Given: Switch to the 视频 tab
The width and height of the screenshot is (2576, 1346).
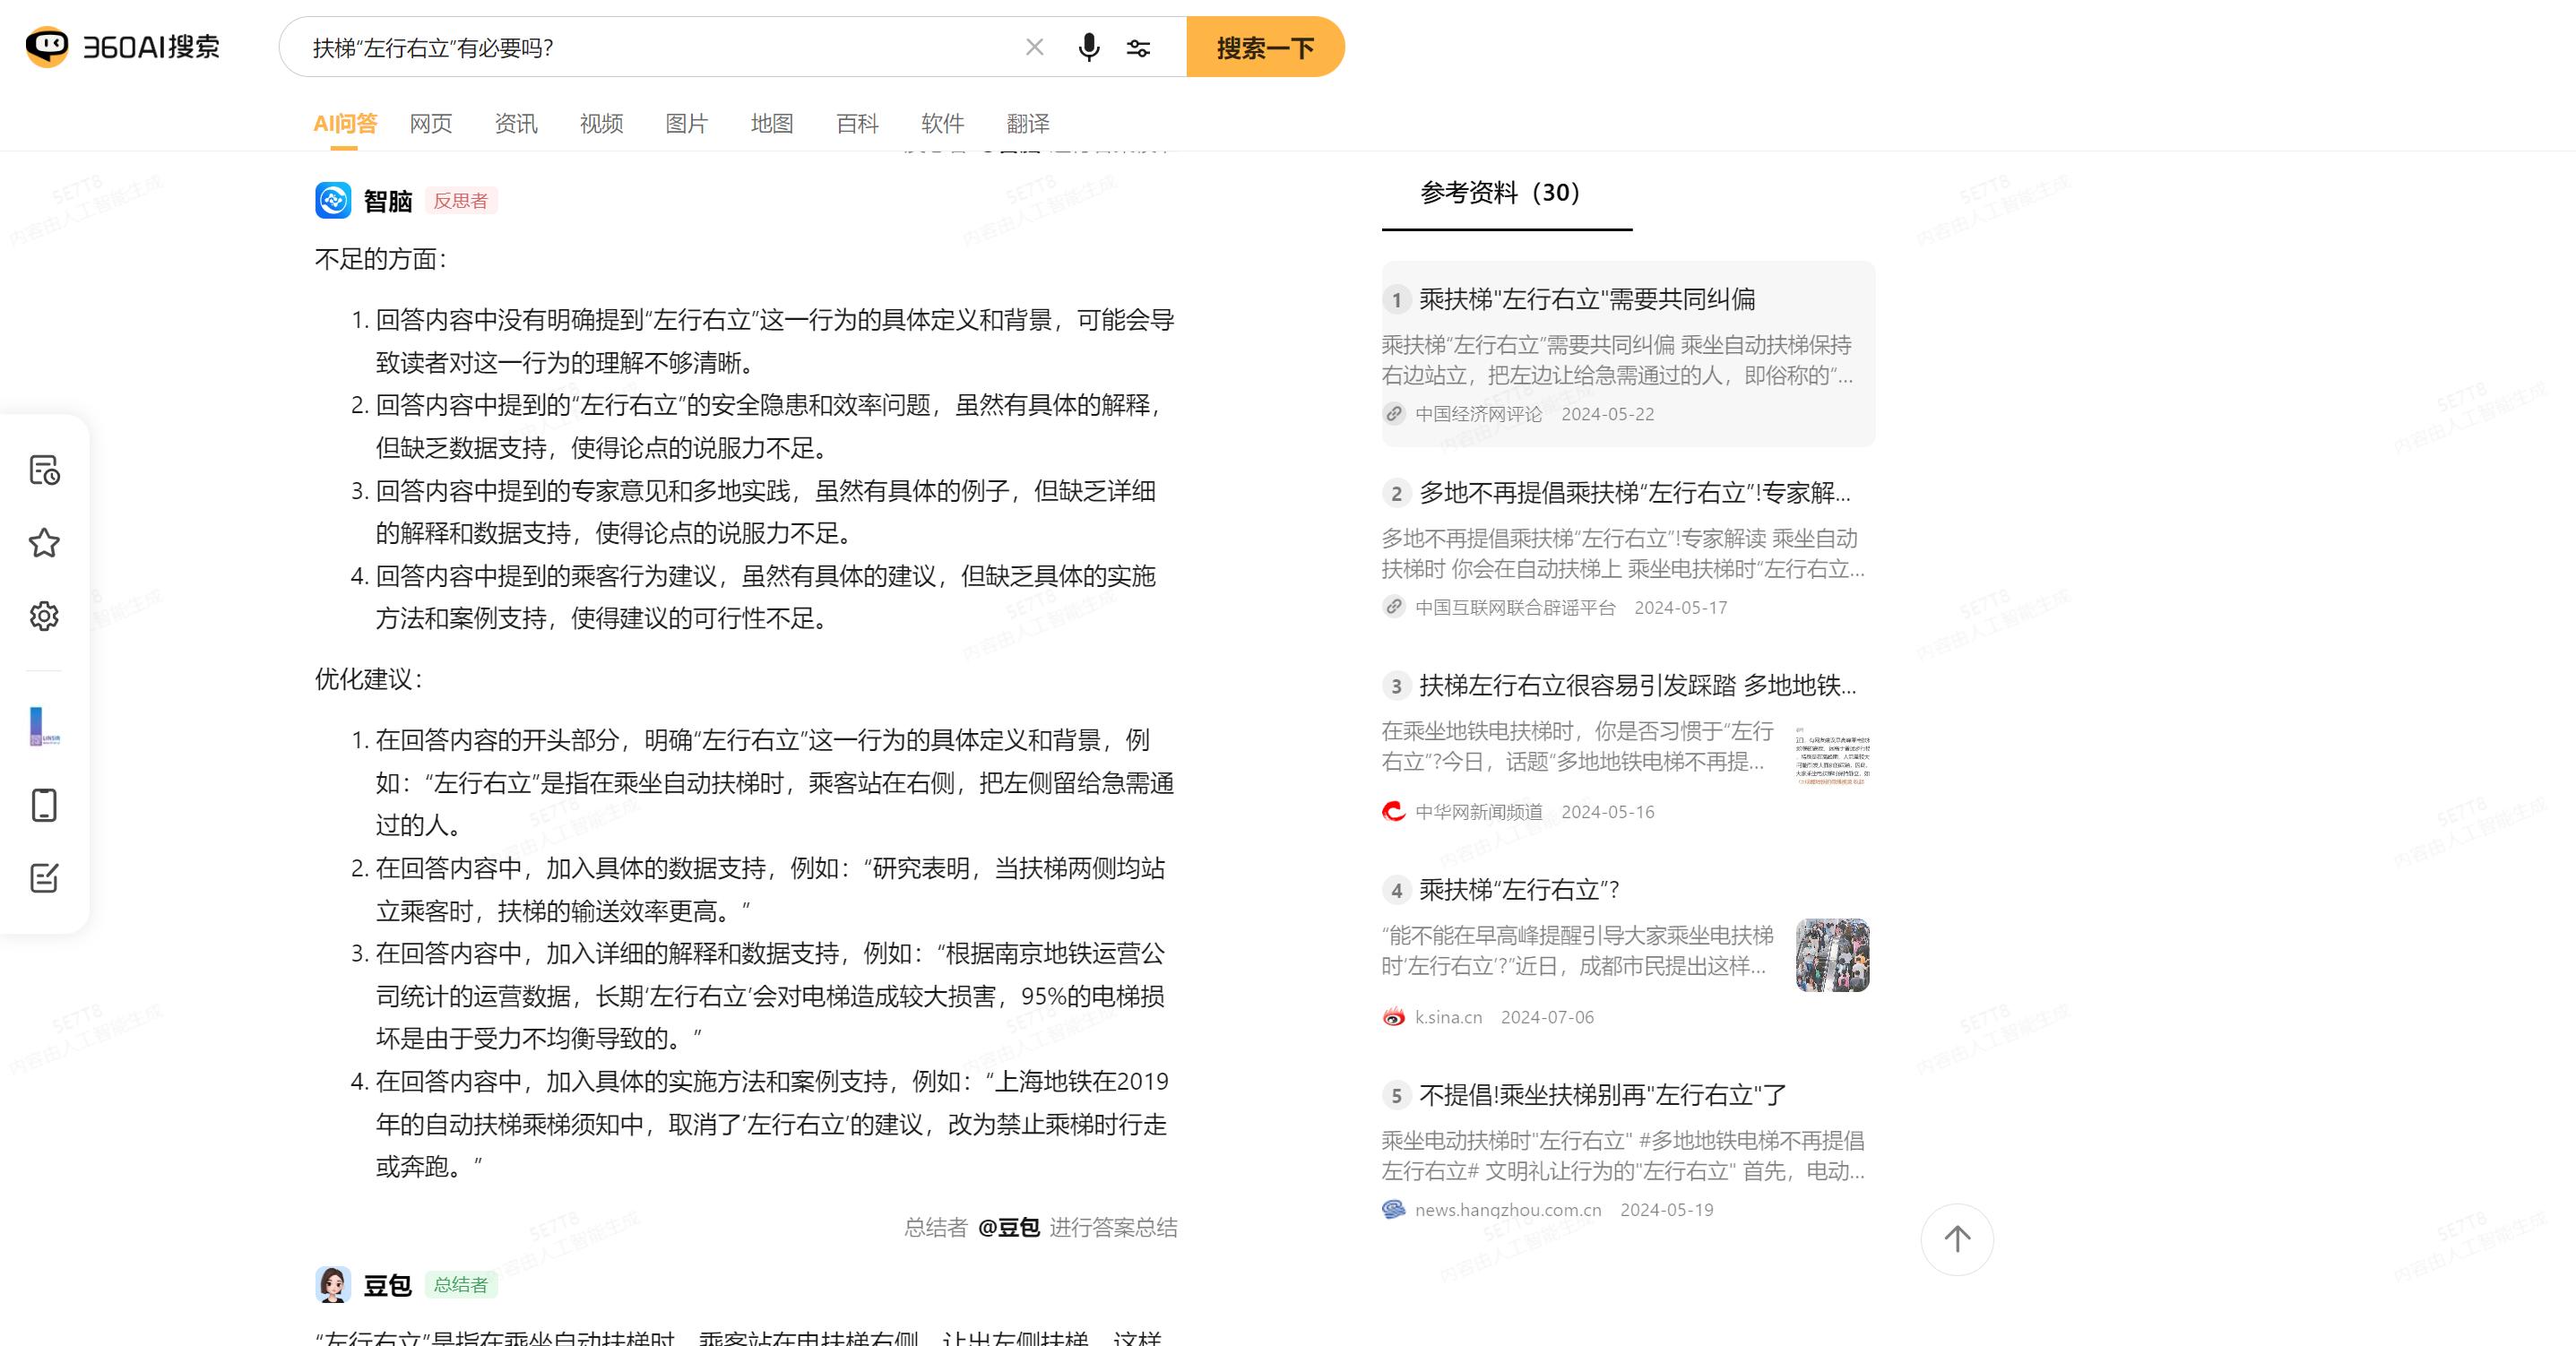Looking at the screenshot, I should [x=600, y=123].
